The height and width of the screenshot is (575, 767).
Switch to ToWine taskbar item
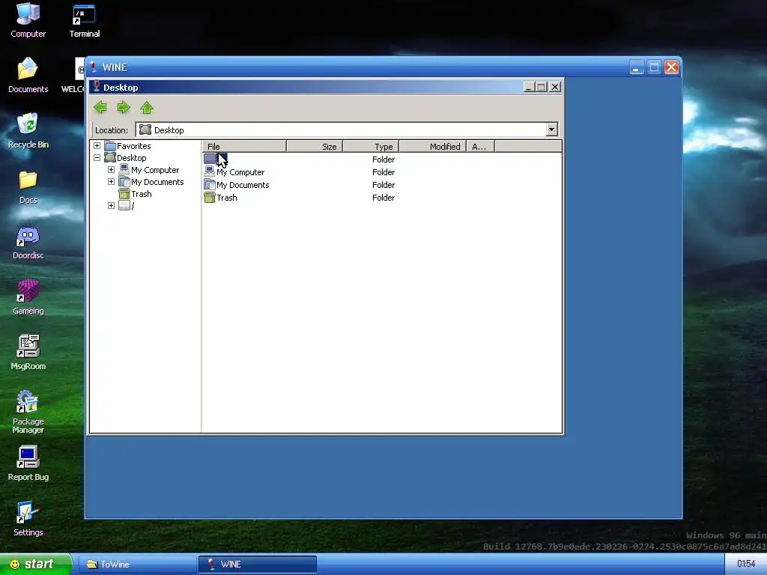pos(137,565)
